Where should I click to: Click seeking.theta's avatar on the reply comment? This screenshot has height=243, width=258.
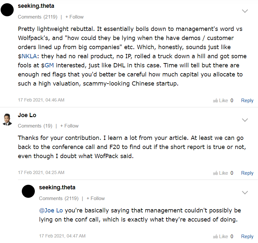pos(28,191)
